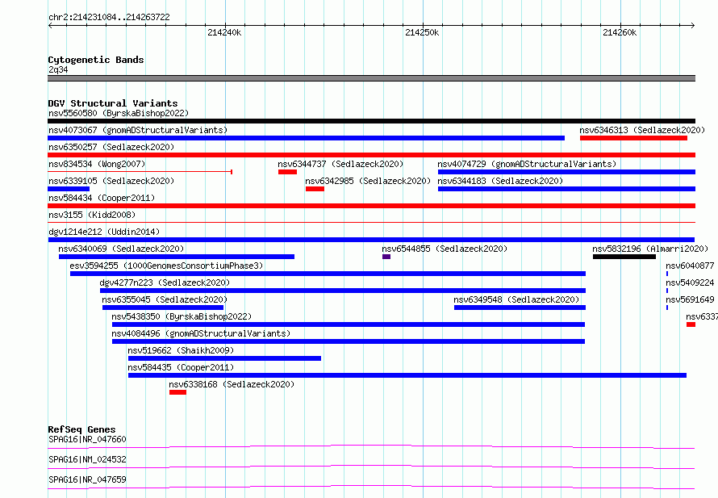Click nsv584434 (Cooper2011) label
The image size is (718, 498).
102,198
